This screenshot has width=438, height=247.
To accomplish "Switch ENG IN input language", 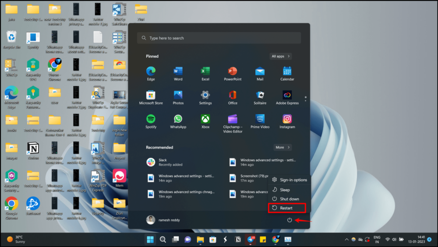I will tap(377, 240).
